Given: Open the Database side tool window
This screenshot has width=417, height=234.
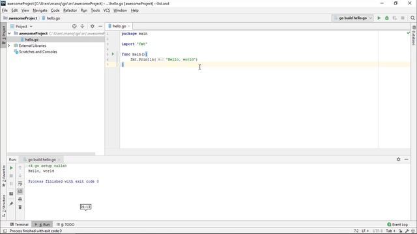Looking at the screenshot, I should pos(414,36).
